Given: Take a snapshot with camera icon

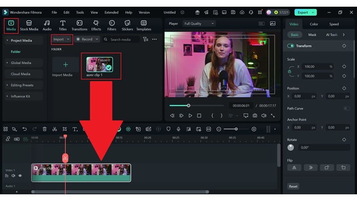Looking at the screenshot, I should pos(255,116).
